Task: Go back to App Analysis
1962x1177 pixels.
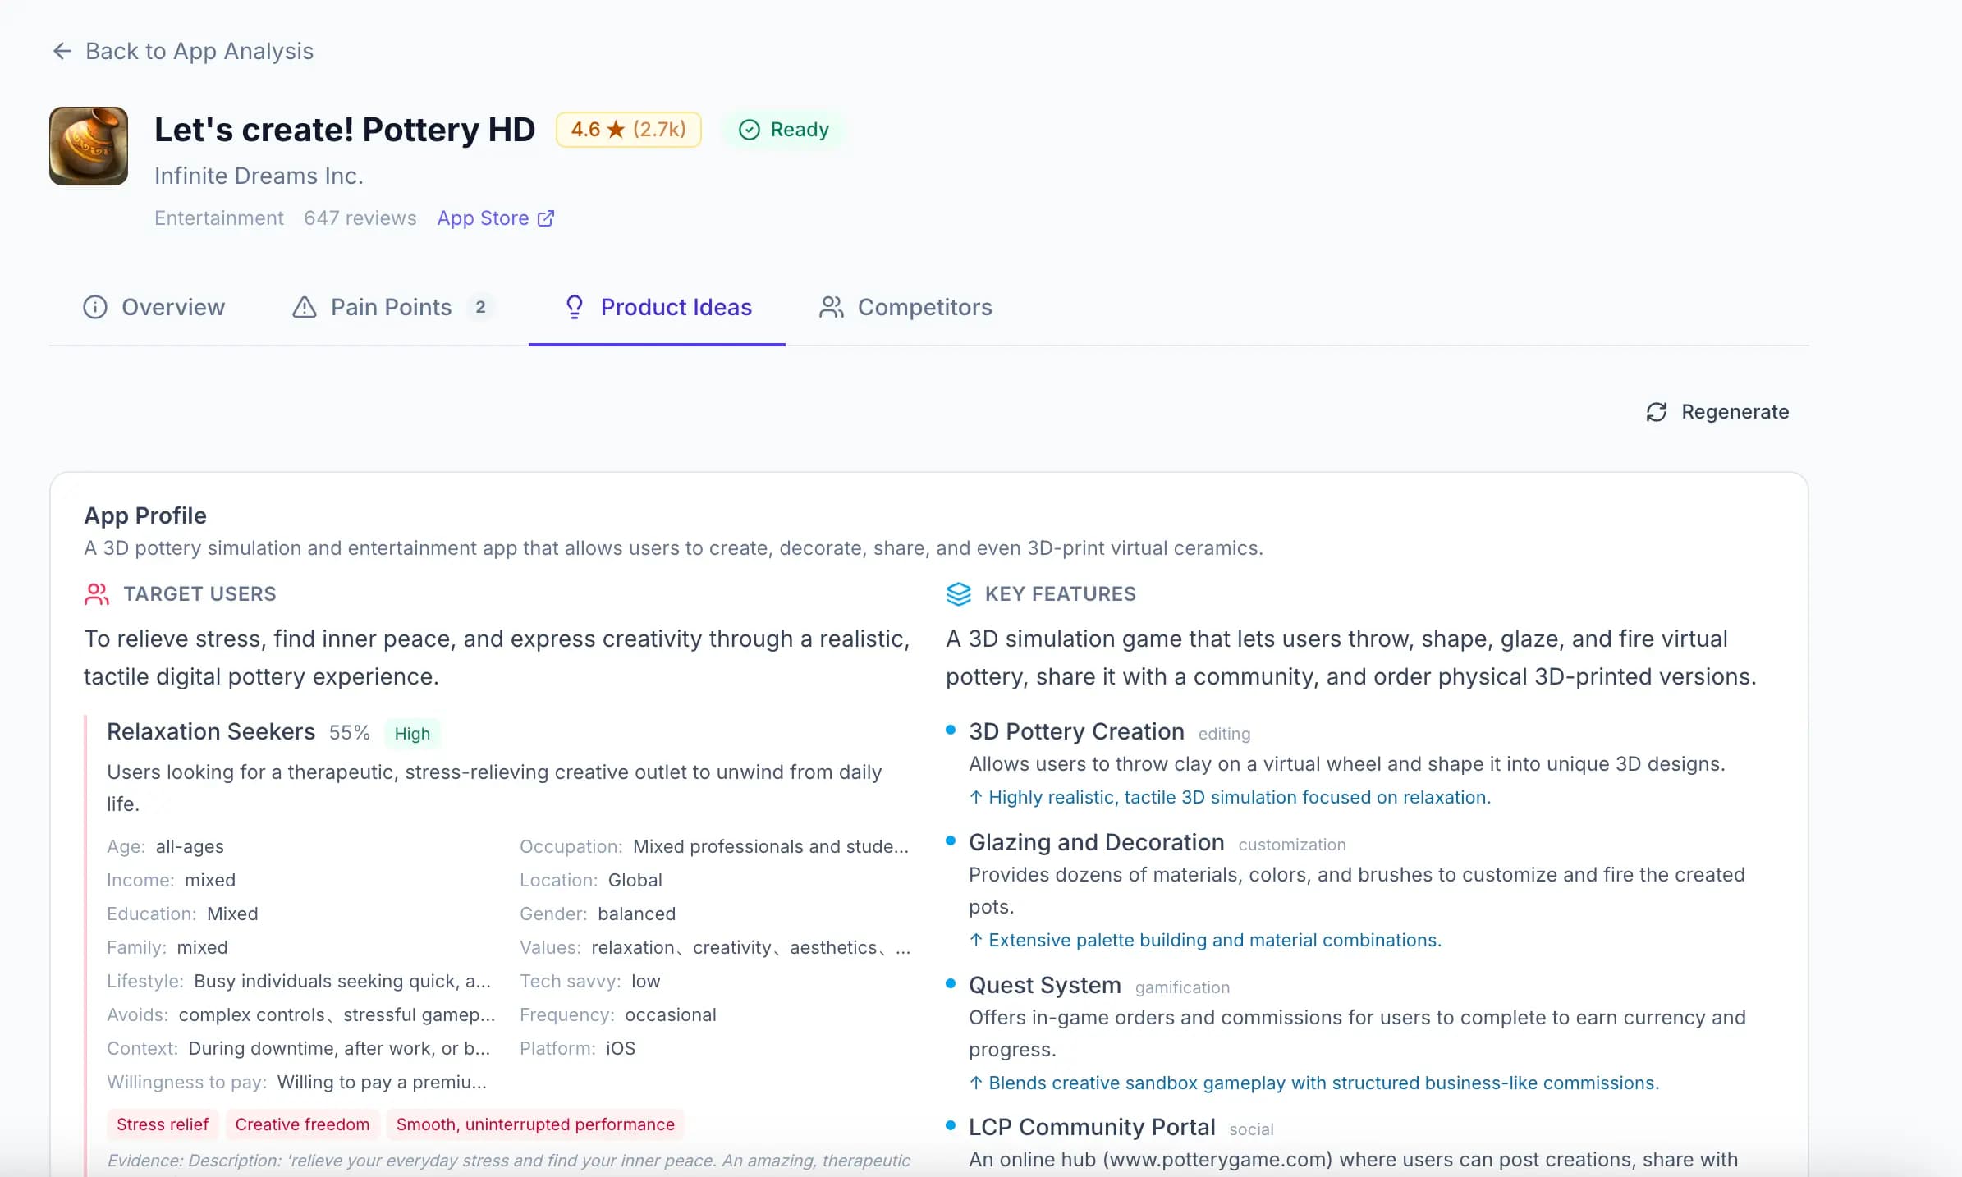Action: [x=183, y=51]
